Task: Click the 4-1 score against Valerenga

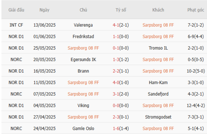Action: [116, 25]
